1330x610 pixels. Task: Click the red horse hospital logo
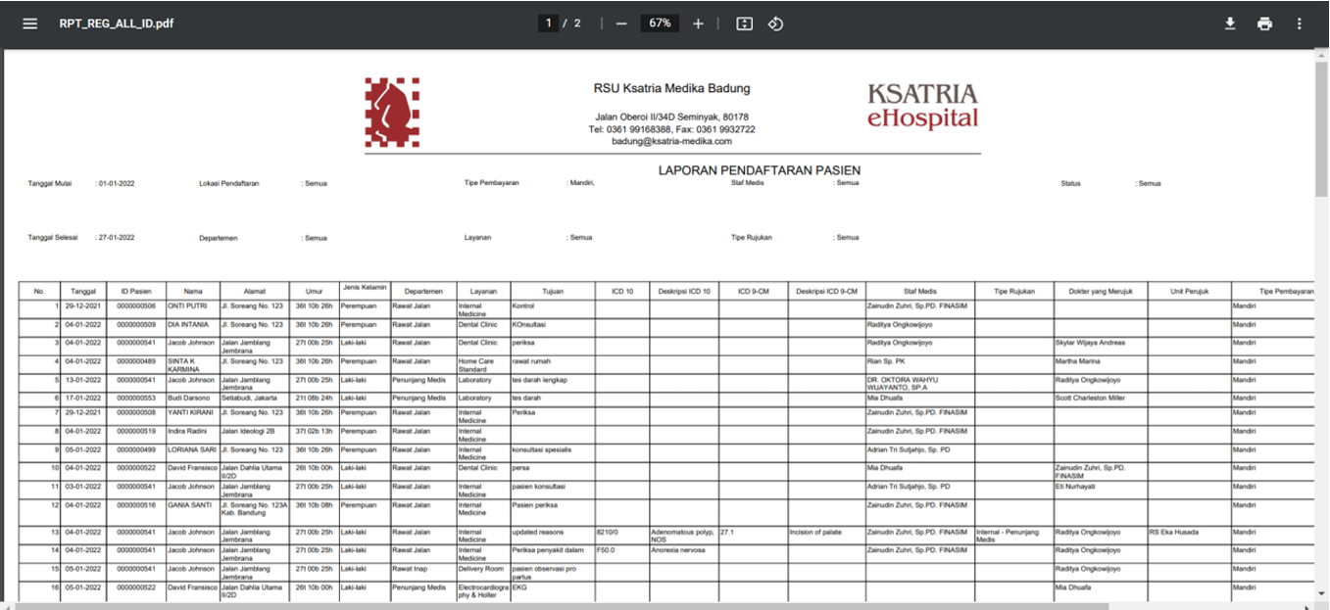392,113
